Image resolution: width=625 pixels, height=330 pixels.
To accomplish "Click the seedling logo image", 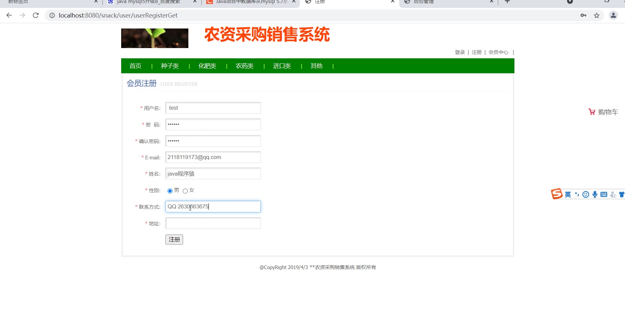I will 155,38.
